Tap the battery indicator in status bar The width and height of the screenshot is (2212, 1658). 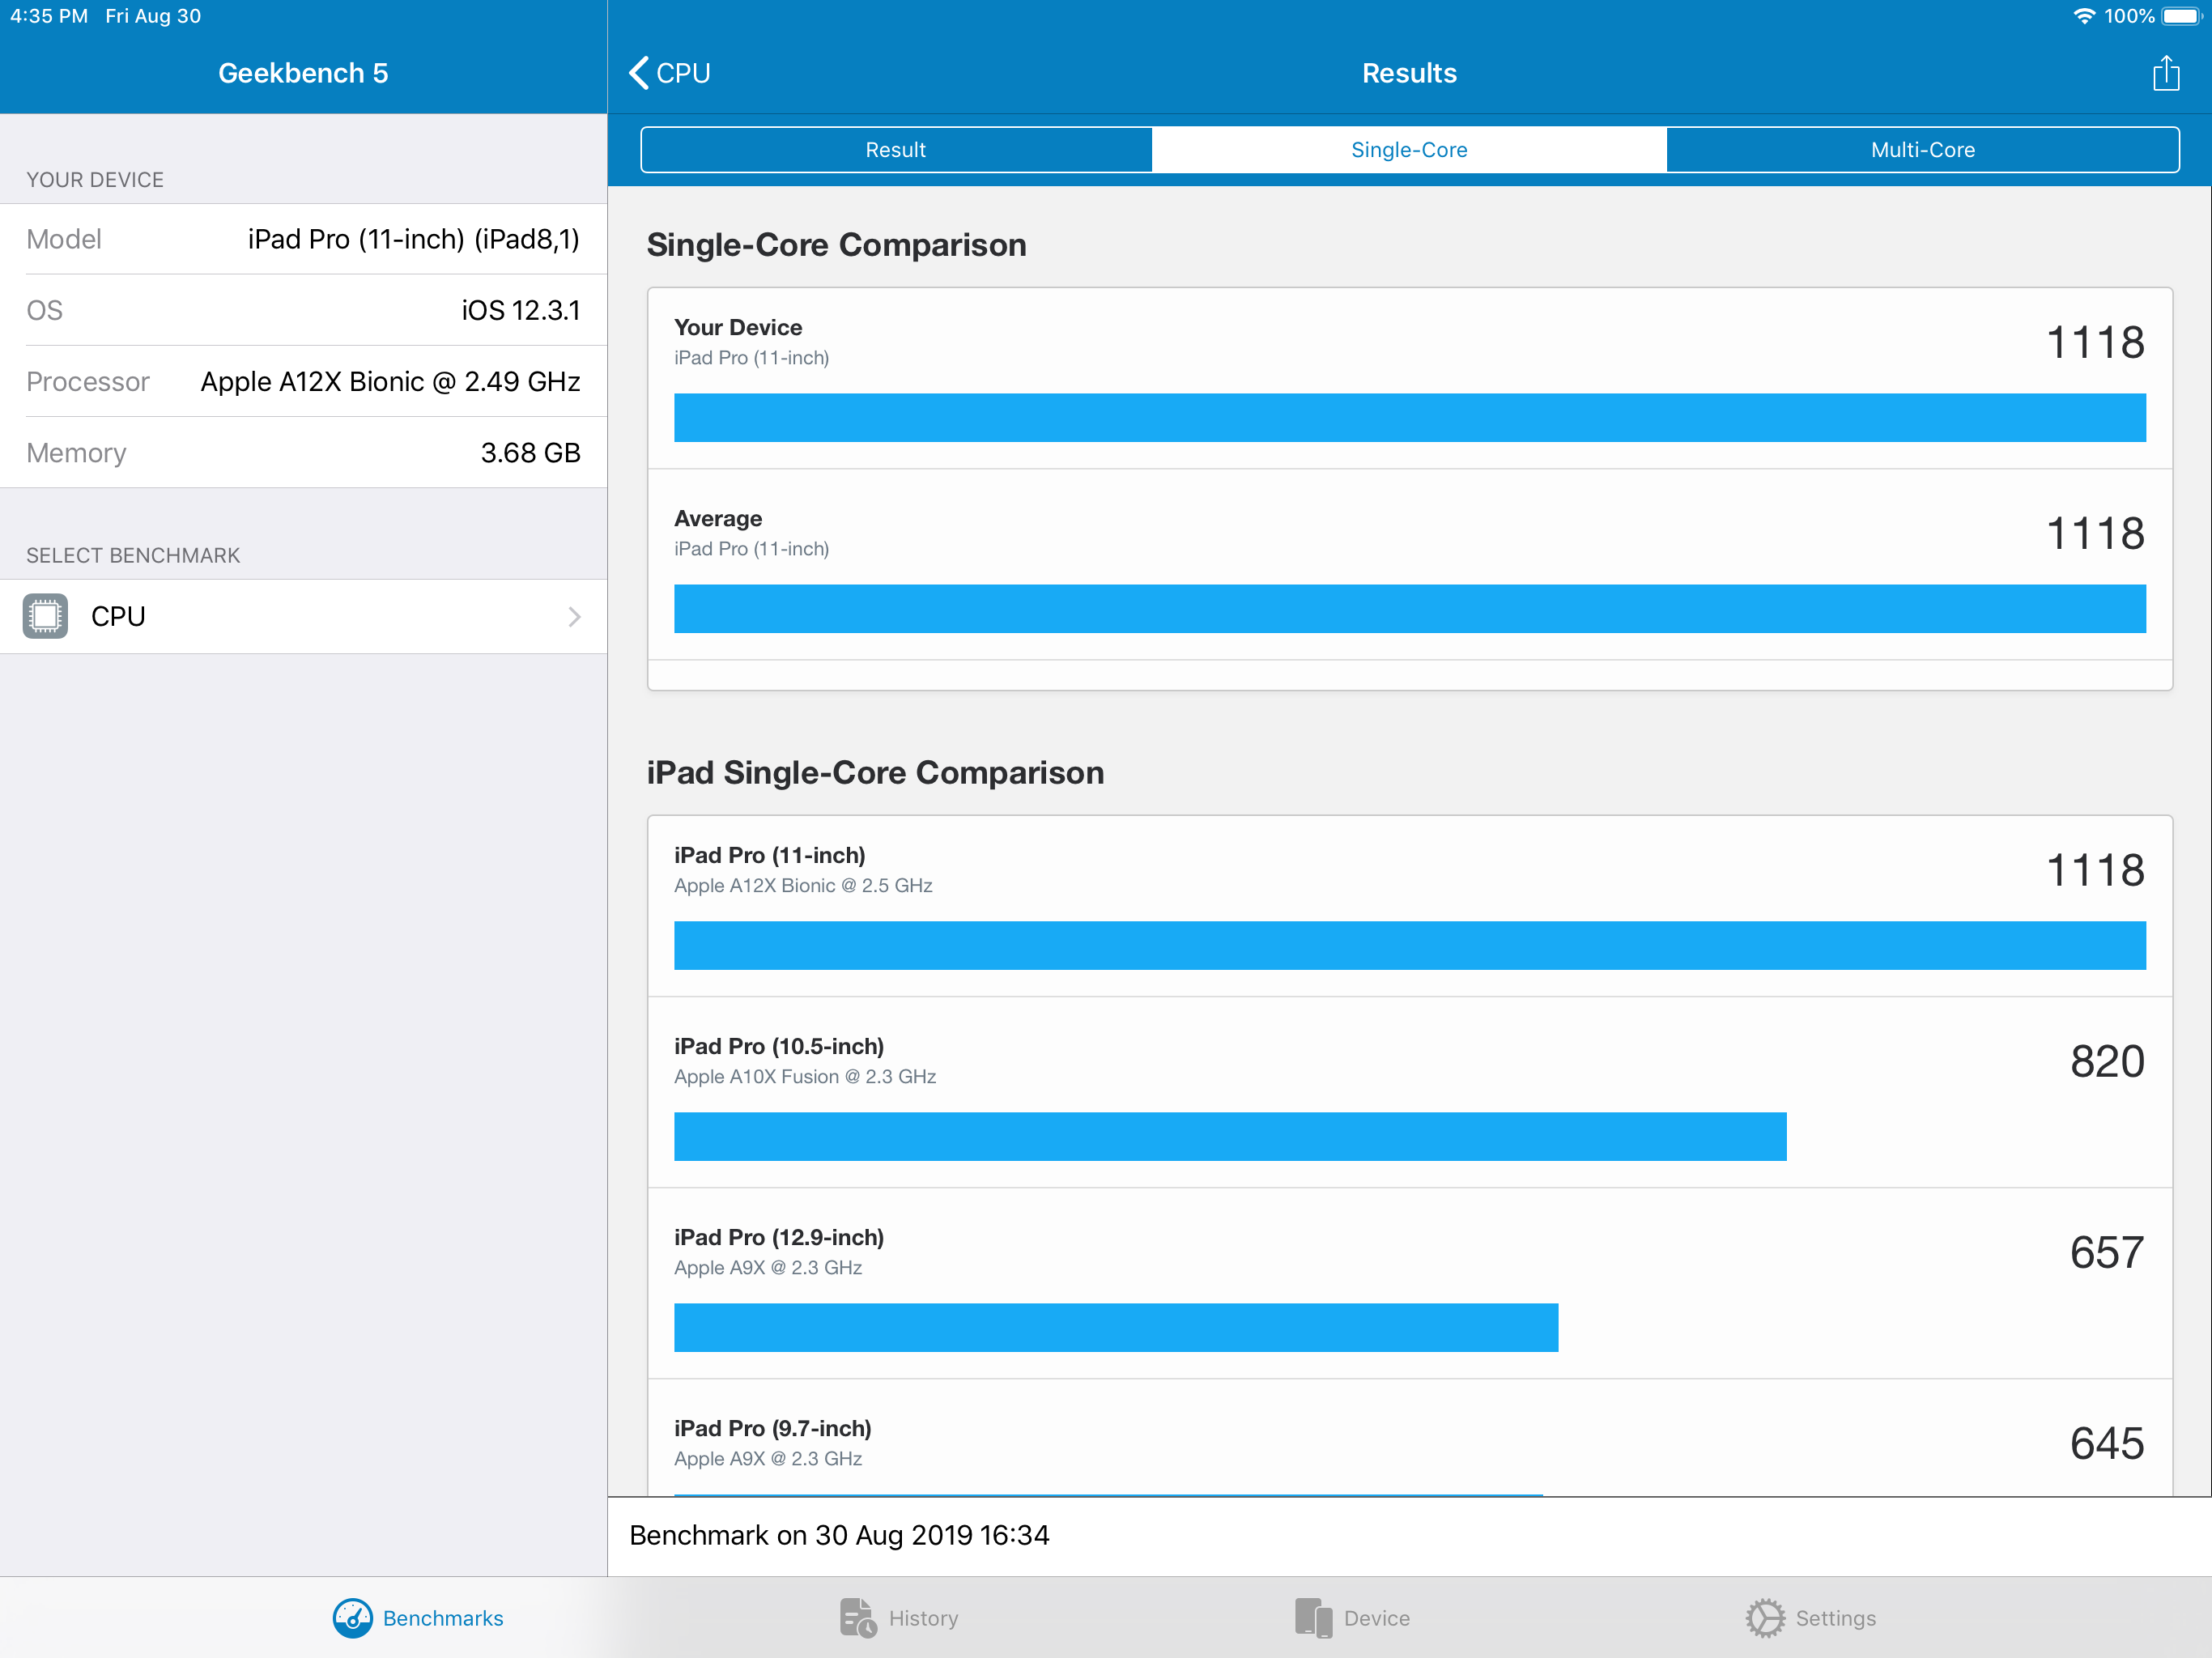(2181, 16)
